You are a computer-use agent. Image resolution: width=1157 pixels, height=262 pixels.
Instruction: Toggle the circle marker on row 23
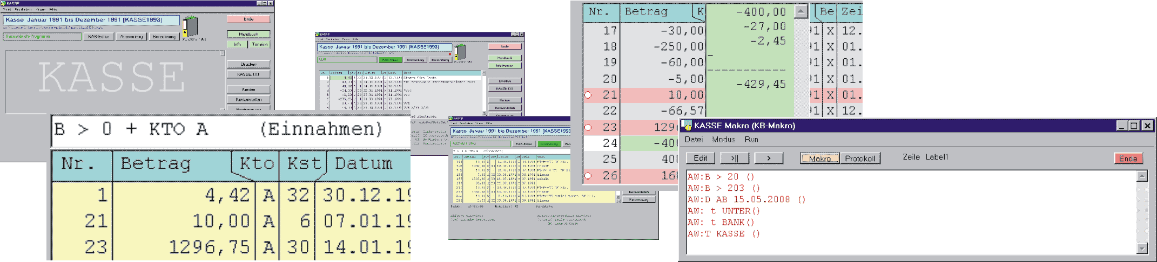coord(588,127)
